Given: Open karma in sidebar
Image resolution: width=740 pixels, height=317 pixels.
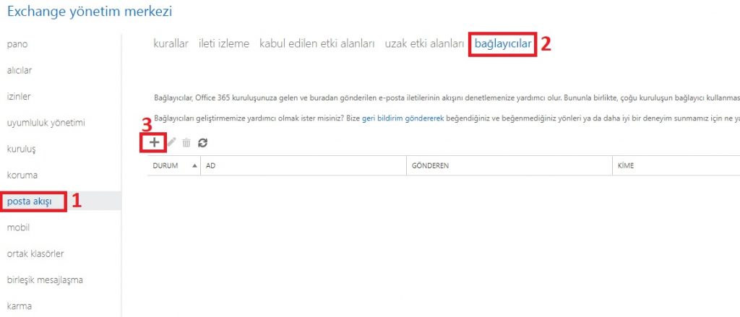Looking at the screenshot, I should [20, 306].
